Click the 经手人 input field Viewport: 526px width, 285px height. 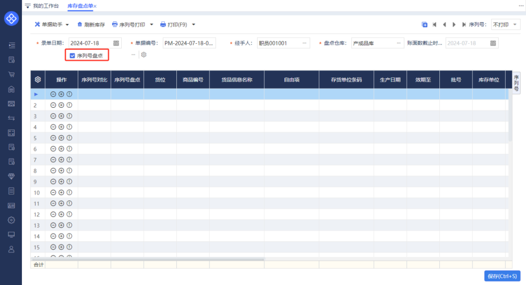280,43
